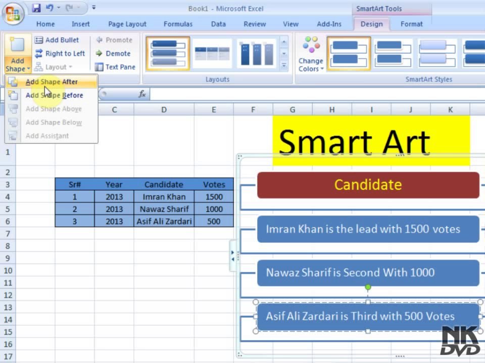This screenshot has height=363, width=485.
Task: Open the Home tab
Action: click(45, 24)
